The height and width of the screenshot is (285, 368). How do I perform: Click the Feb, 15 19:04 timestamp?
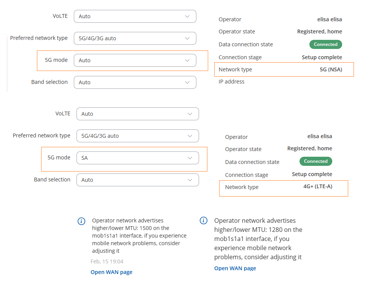coord(107,261)
